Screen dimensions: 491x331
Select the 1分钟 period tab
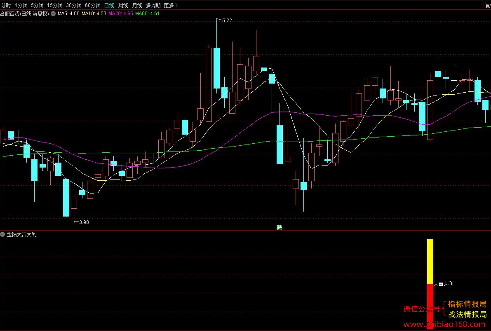coord(21,5)
